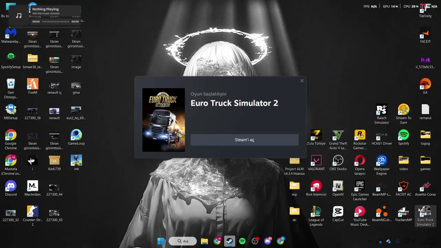Viewport: 441px width, 248px height.
Task: Select the Mustafa Chrome profile shortcut
Action: (x=11, y=165)
